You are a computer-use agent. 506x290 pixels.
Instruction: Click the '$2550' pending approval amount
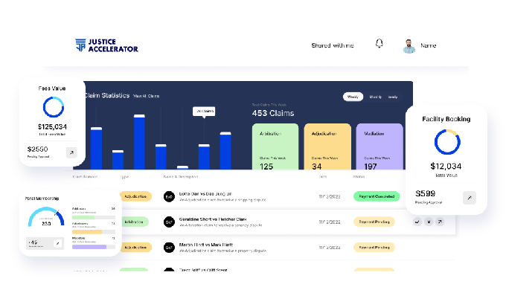[x=37, y=149]
